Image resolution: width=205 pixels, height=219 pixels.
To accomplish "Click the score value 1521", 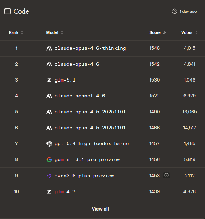I will pyautogui.click(x=154, y=96).
